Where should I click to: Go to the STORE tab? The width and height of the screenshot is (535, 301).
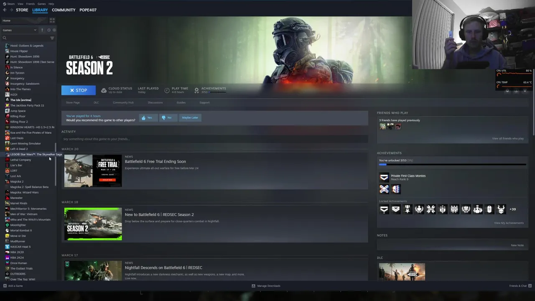[x=22, y=10]
